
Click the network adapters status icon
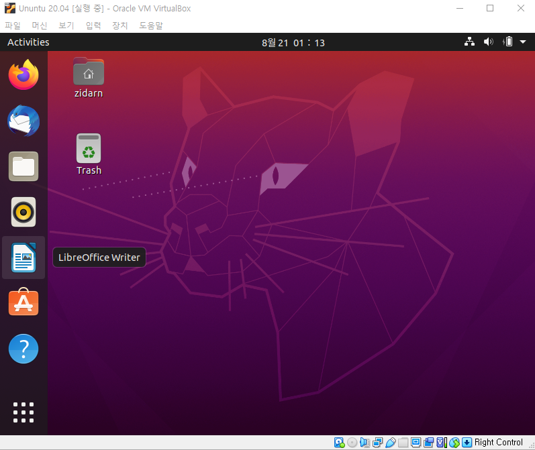378,443
